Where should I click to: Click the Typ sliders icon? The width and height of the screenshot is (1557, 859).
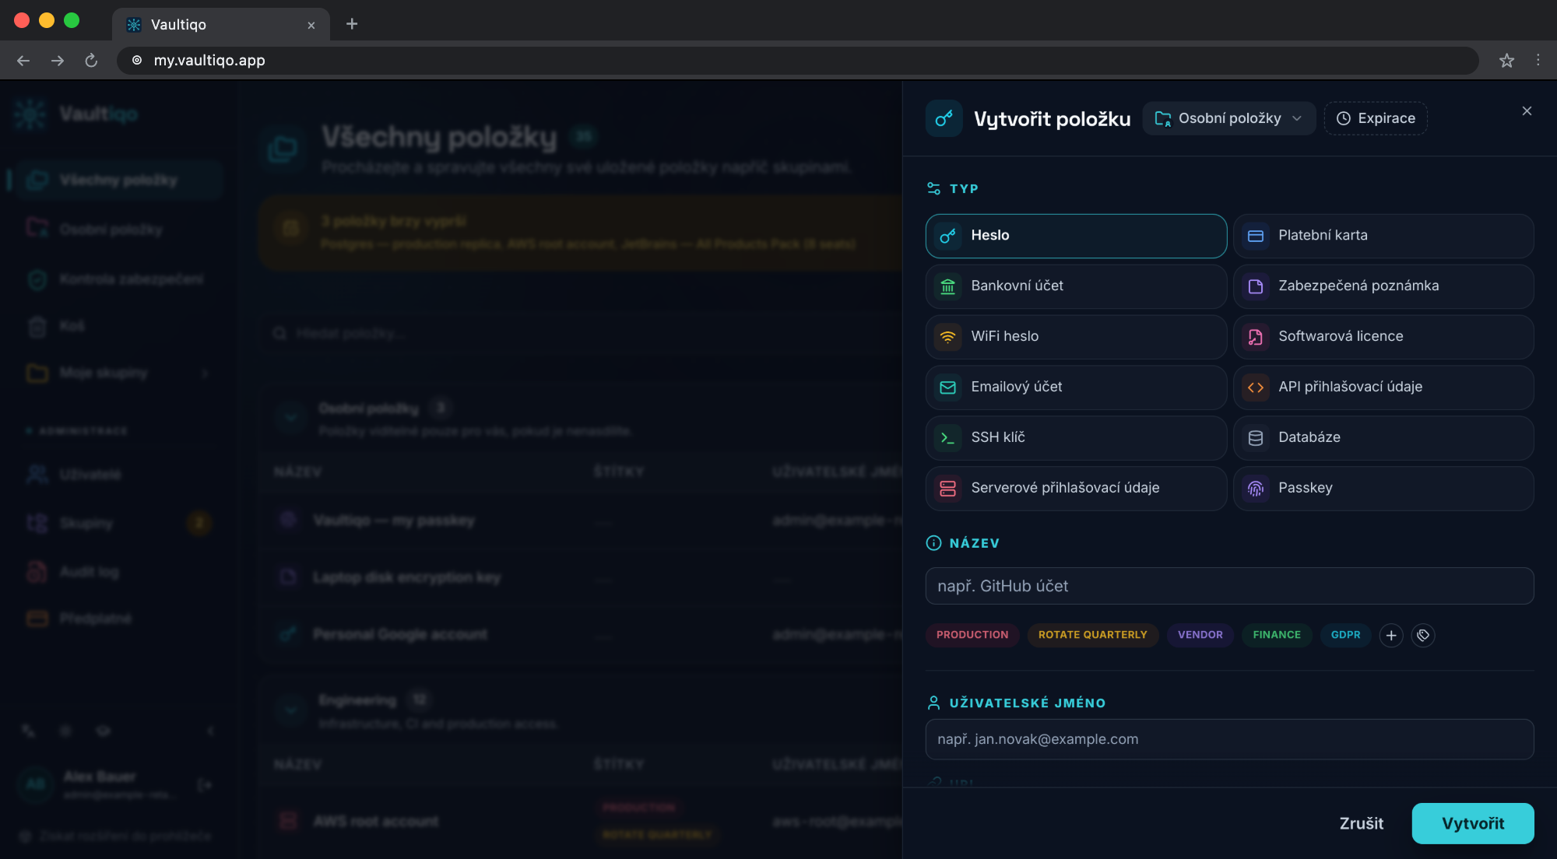[x=933, y=188]
